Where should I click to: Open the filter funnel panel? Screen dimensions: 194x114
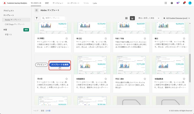click(37, 18)
